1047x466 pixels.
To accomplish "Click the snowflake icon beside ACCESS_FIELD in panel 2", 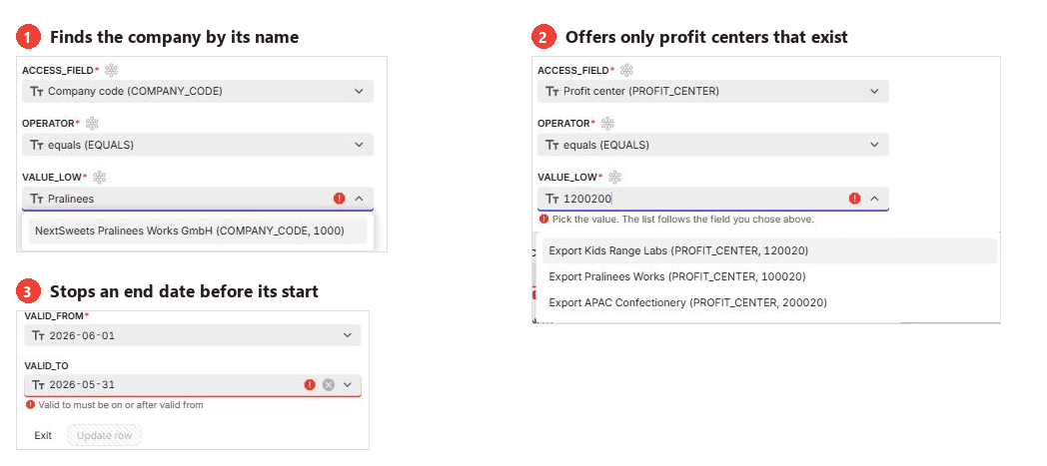I will (x=627, y=70).
